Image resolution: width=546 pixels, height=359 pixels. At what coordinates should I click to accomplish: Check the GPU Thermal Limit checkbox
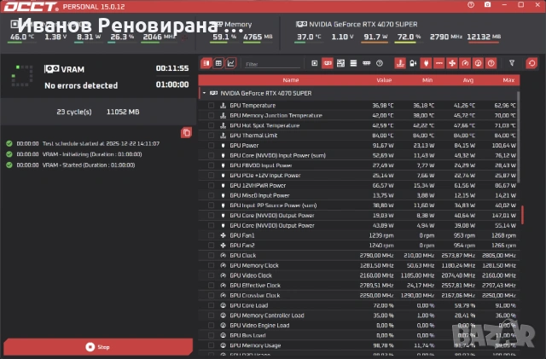(211, 136)
